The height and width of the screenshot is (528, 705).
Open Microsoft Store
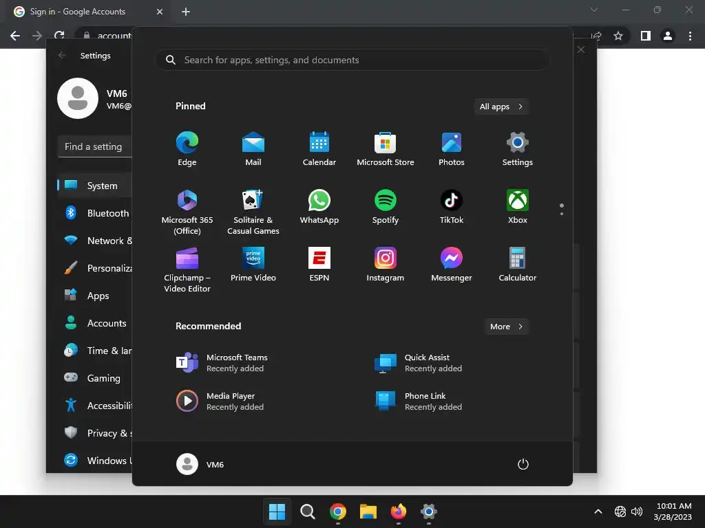pos(386,149)
